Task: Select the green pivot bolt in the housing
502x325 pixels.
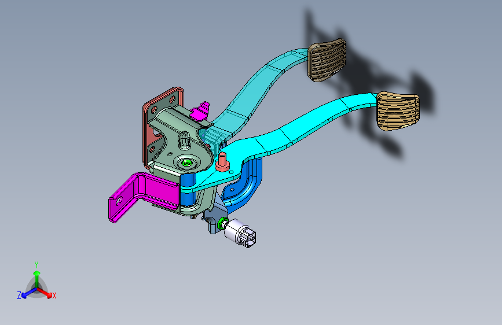Action: pyautogui.click(x=186, y=163)
